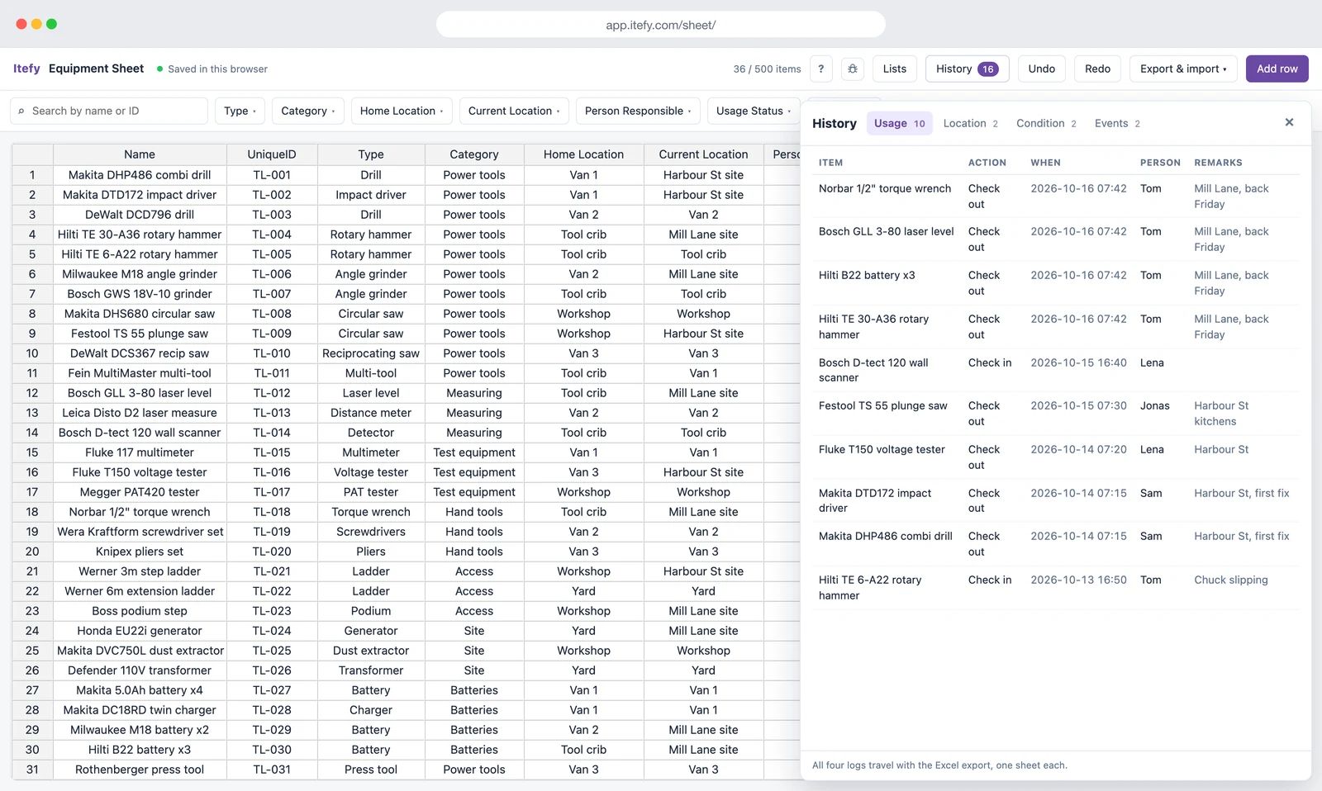Image resolution: width=1322 pixels, height=791 pixels.
Task: Click the cell 'Rothenberger press tool'
Action: (x=140, y=770)
